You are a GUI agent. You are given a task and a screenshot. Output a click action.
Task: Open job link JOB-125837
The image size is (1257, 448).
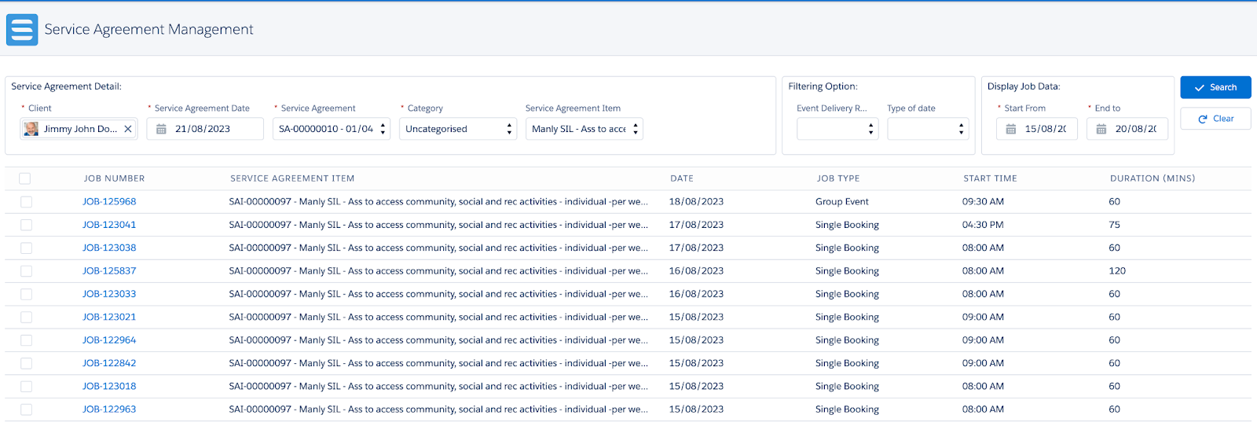(x=109, y=271)
